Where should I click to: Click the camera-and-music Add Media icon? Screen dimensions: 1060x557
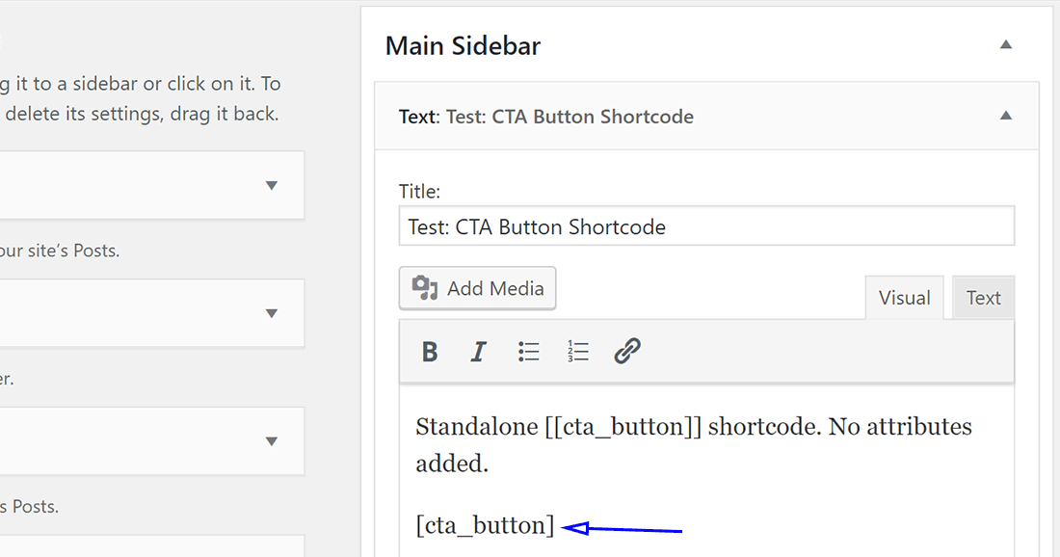(425, 287)
